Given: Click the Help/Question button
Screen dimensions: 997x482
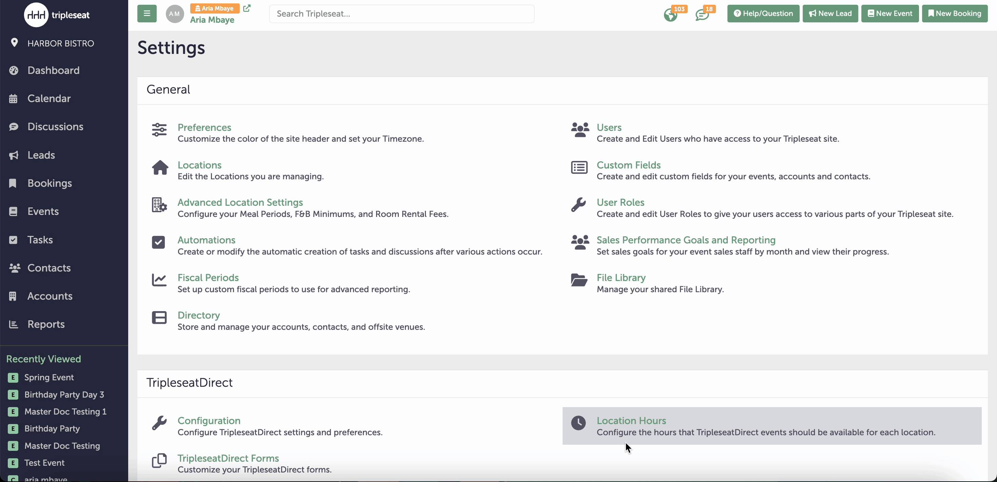Looking at the screenshot, I should tap(763, 14).
